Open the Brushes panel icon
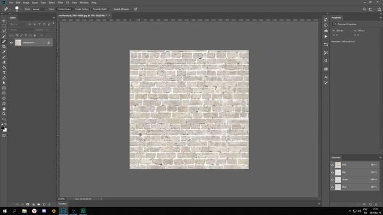 326,83
